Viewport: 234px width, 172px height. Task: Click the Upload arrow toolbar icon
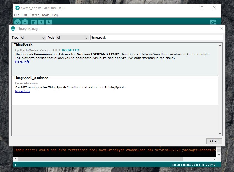point(25,22)
